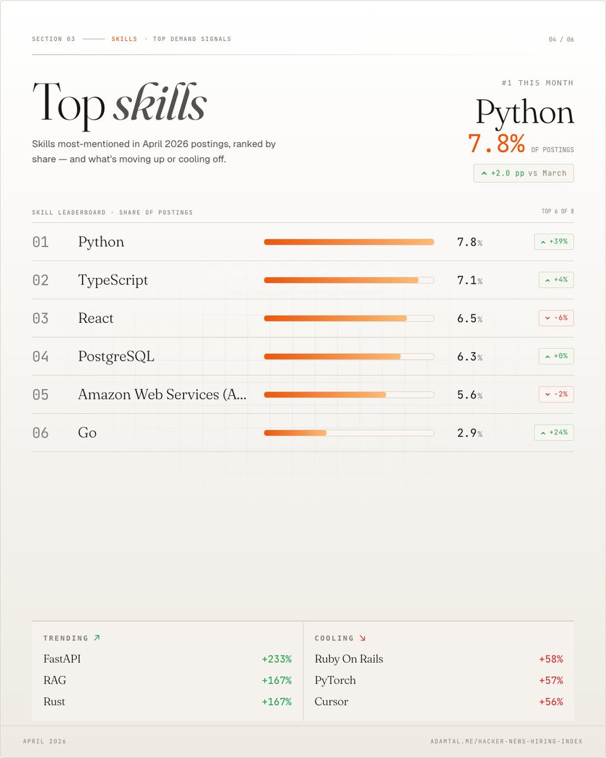Click Ruby On Rails in cooling list
606x758 pixels.
click(x=349, y=659)
